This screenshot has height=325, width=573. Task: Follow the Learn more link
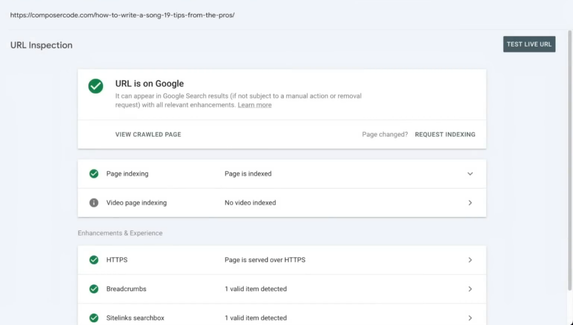pos(254,105)
